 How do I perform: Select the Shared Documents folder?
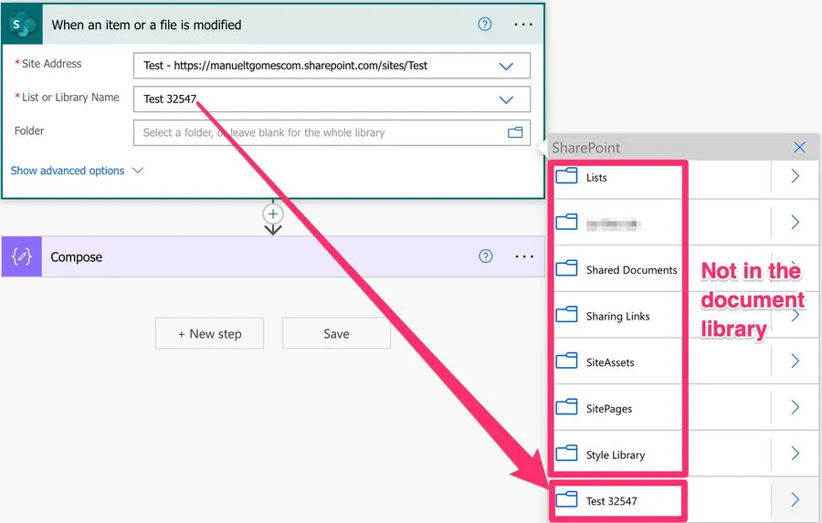click(630, 270)
